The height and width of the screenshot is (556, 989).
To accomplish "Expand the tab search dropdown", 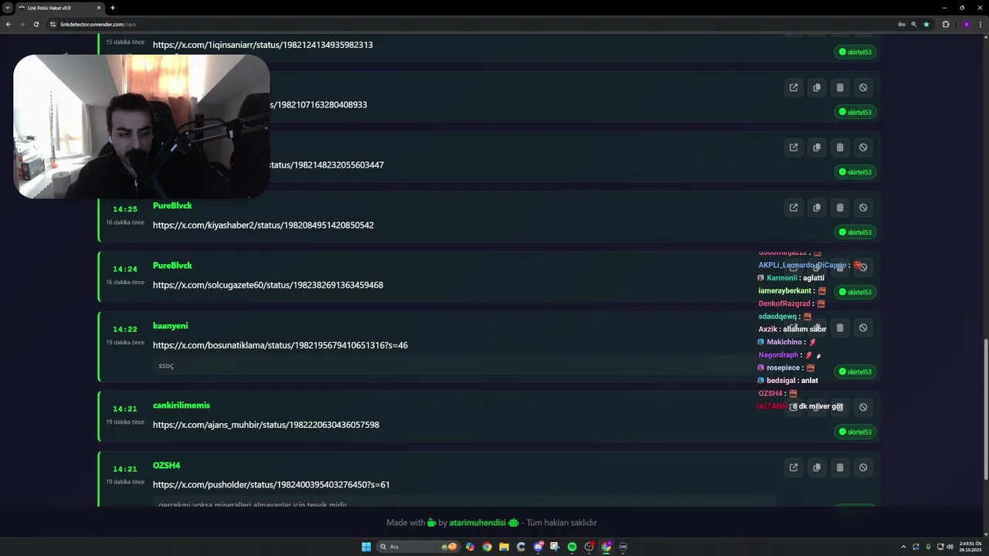I will pos(7,8).
